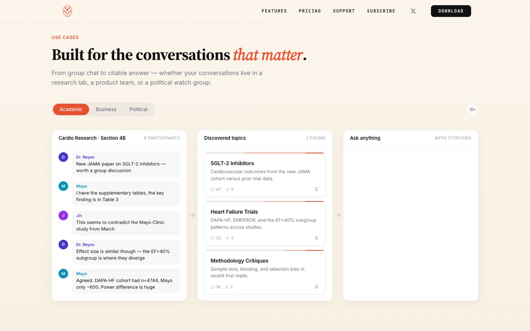Click Maya's message mentioning Table 3
This screenshot has width=530, height=331.
[126, 194]
